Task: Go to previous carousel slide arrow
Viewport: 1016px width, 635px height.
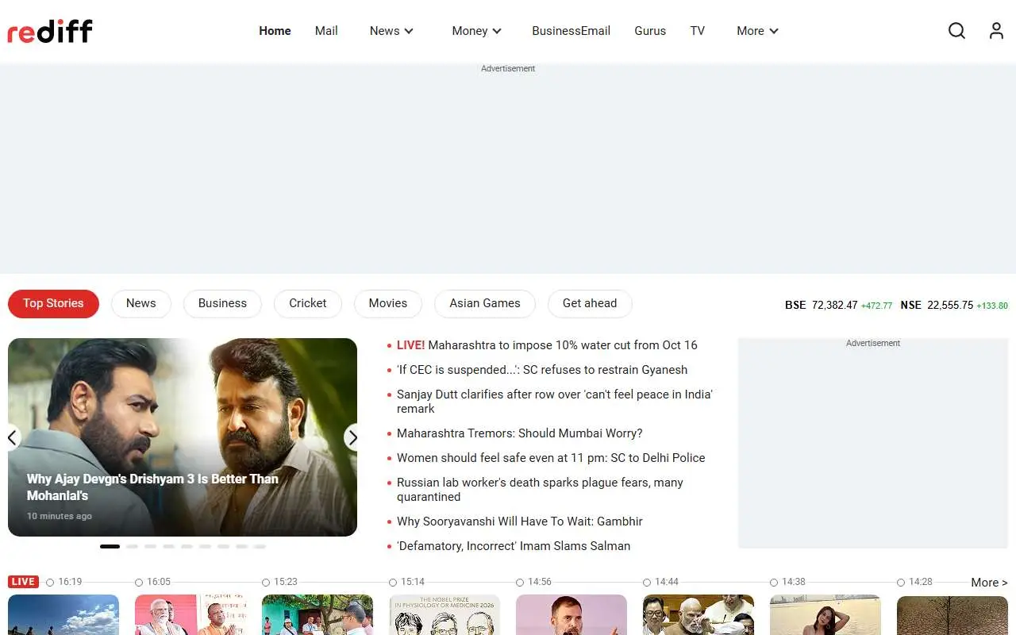Action: (x=13, y=437)
